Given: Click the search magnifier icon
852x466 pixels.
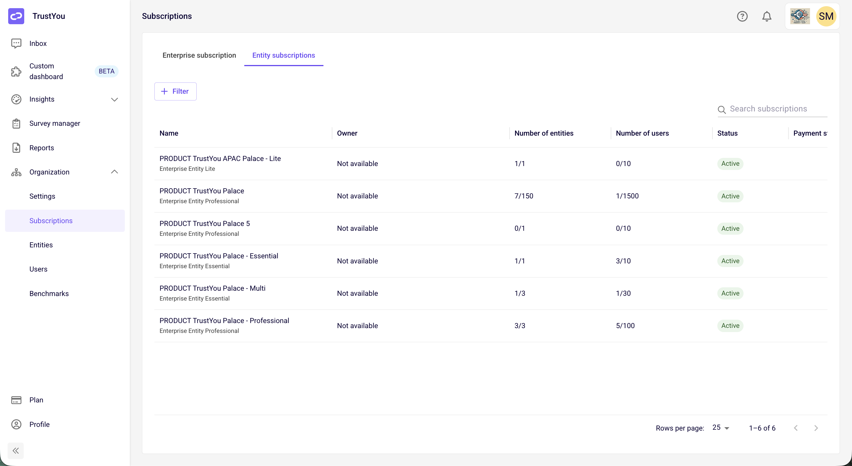Looking at the screenshot, I should (x=722, y=110).
